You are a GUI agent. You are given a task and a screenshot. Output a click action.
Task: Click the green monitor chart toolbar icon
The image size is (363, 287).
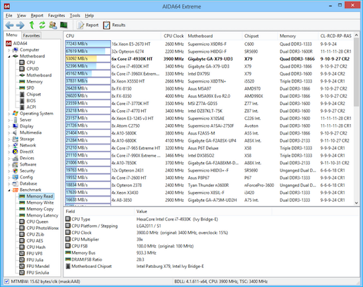click(63, 25)
